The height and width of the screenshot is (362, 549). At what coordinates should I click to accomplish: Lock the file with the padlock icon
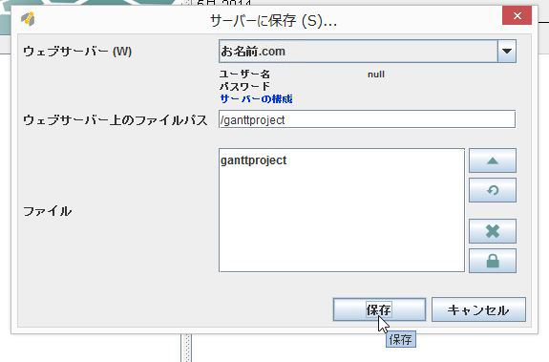pos(493,261)
